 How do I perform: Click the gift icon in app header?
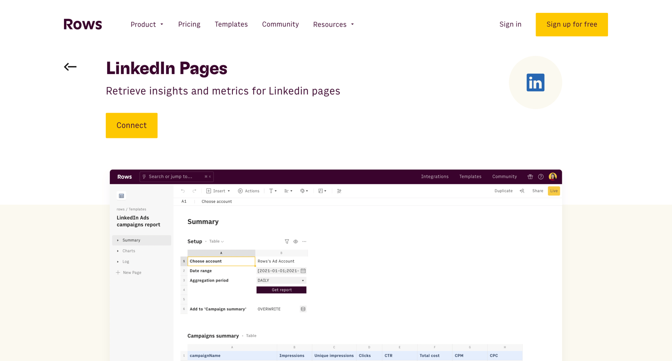(530, 177)
